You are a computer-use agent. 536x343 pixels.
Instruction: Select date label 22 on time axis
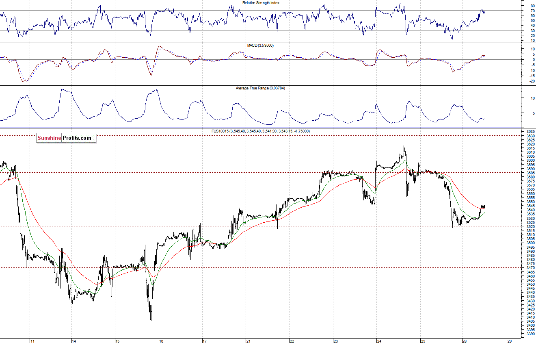coord(292,341)
